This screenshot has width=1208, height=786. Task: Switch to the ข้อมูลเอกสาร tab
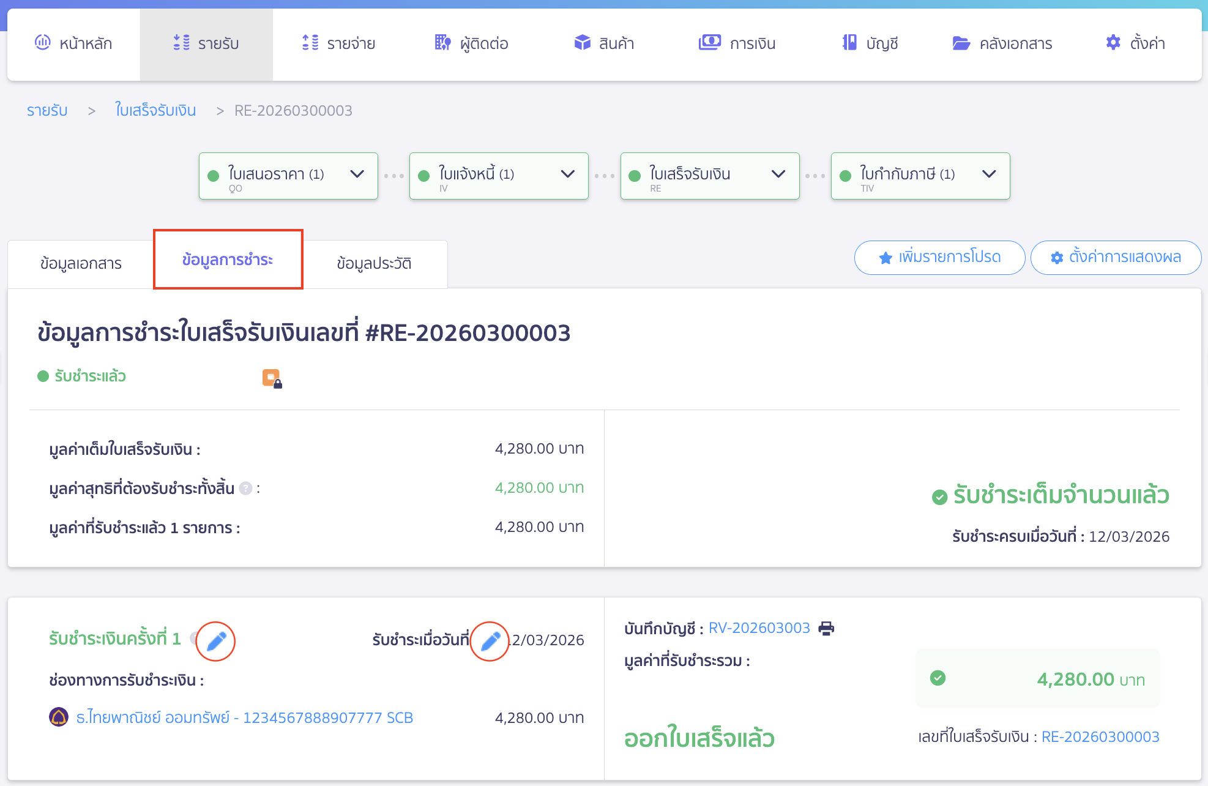coord(81,263)
